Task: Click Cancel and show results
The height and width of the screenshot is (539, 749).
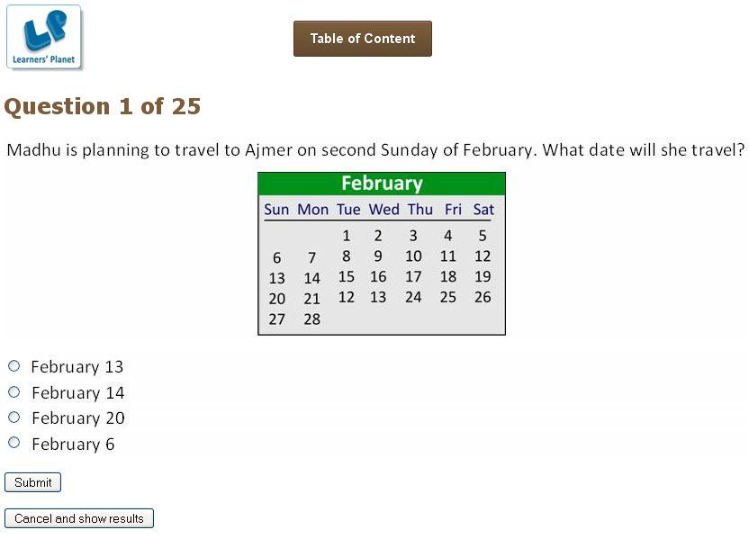Action: (x=79, y=518)
